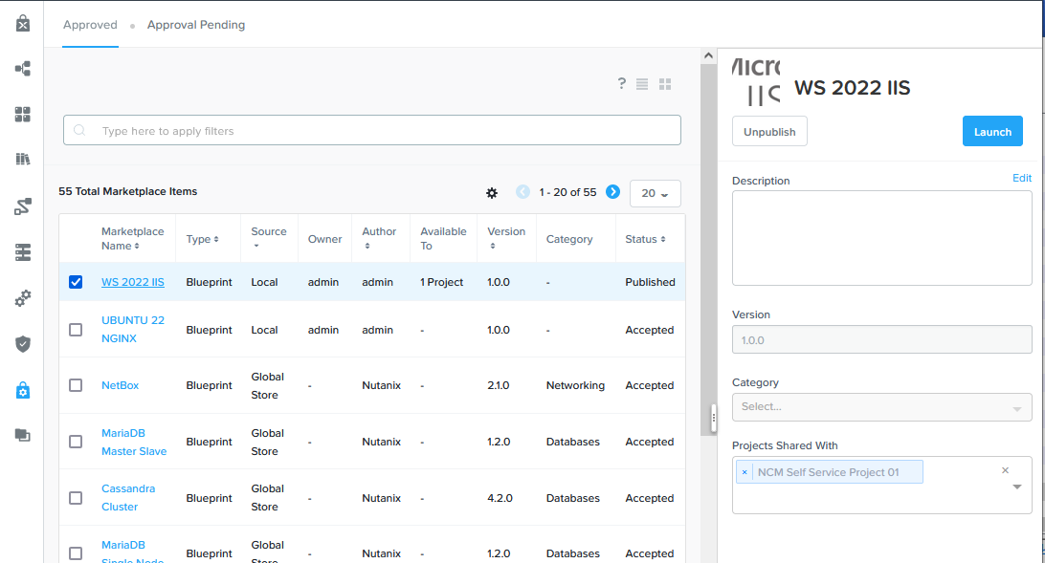The image size is (1045, 563).
Task: Switch to list view layout
Action: [642, 84]
